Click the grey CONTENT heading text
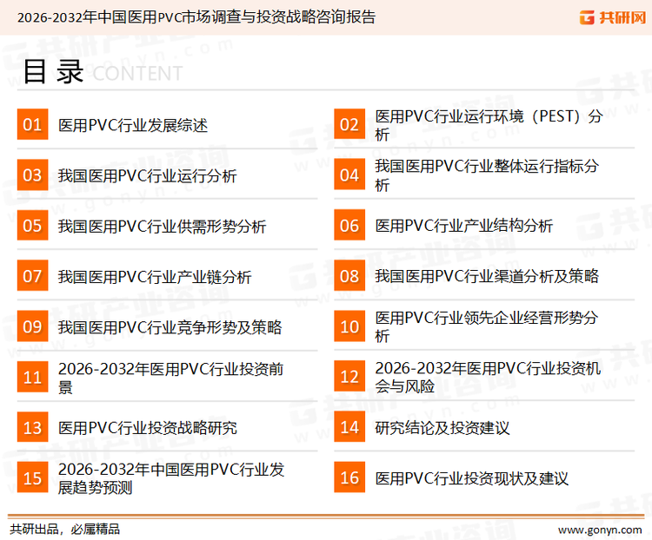This screenshot has width=652, height=540. click(x=137, y=74)
